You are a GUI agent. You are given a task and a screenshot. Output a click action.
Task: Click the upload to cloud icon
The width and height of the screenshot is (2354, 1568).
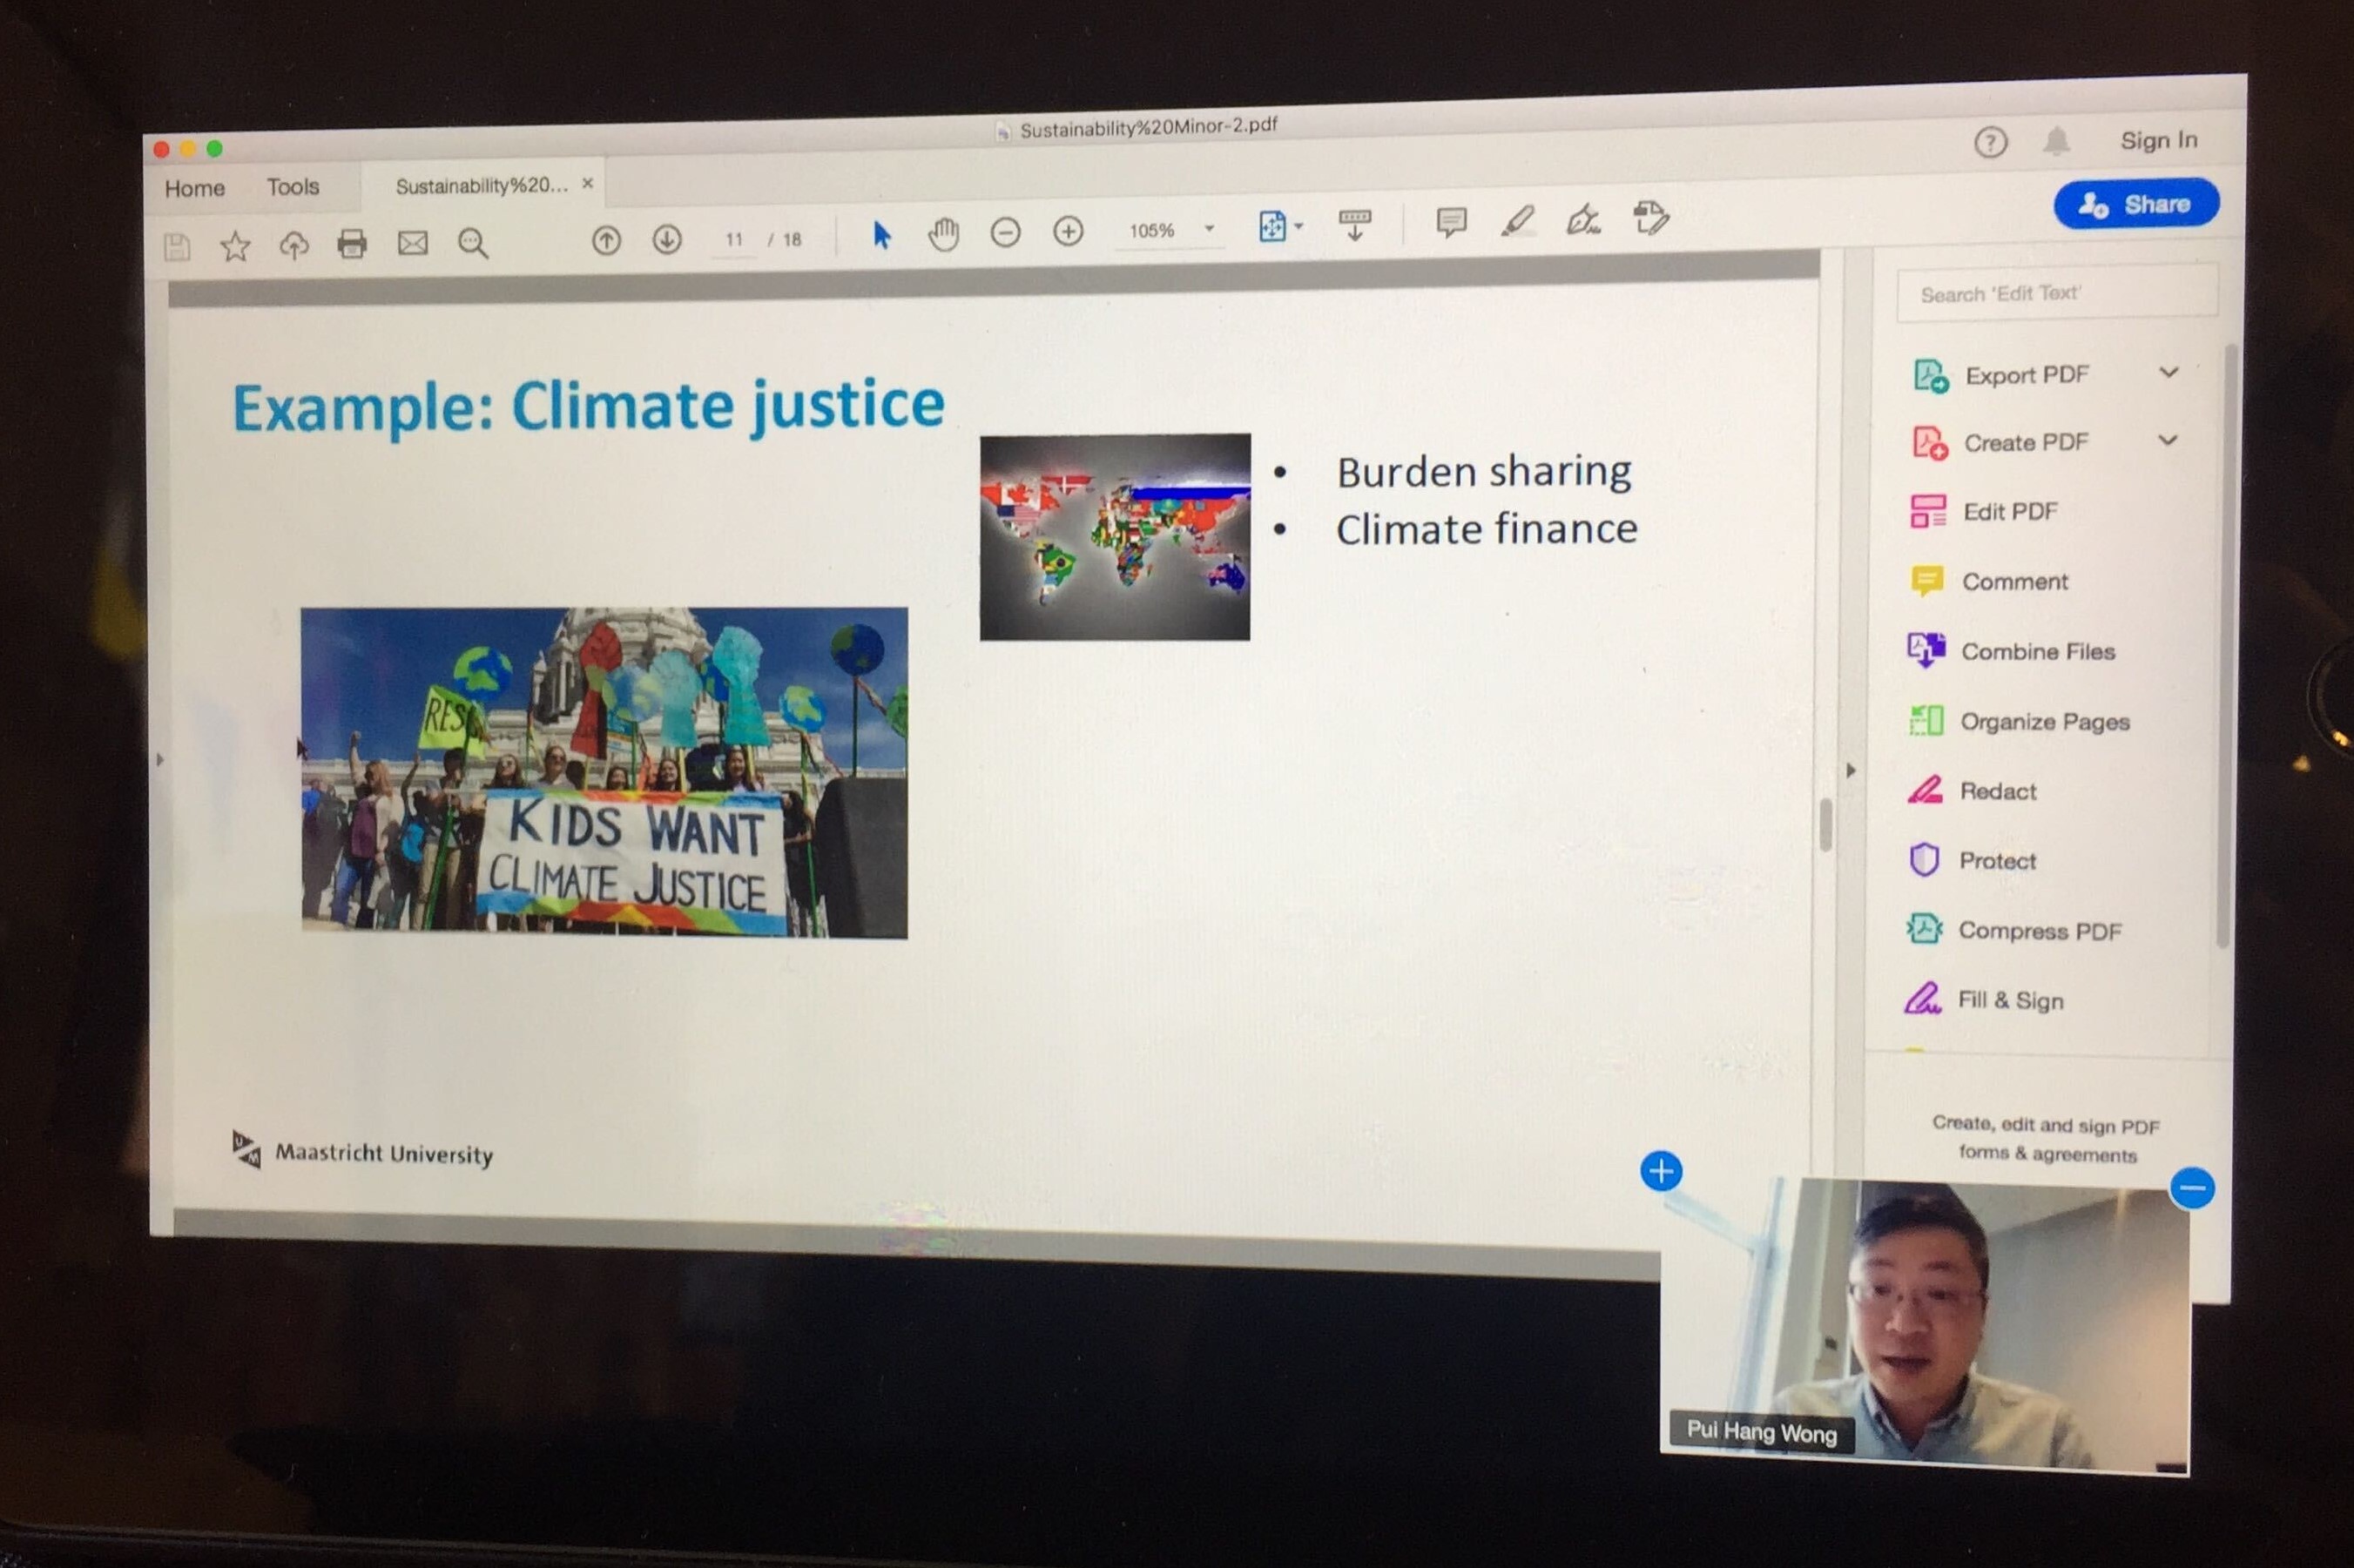[294, 245]
